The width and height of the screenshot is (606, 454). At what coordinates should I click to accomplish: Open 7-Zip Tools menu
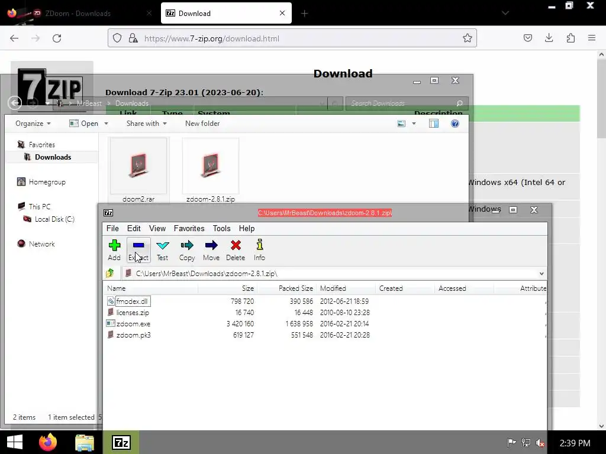[221, 229]
